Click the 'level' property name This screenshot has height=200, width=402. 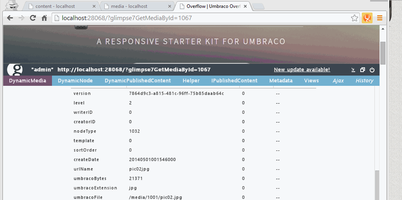79,103
